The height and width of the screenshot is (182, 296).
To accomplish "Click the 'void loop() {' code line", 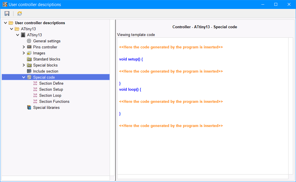I will 130,89.
